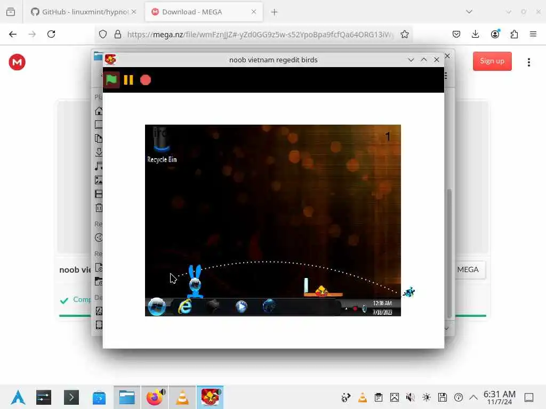546x409 pixels.
Task: Open the Pocket save icon
Action: (456, 34)
